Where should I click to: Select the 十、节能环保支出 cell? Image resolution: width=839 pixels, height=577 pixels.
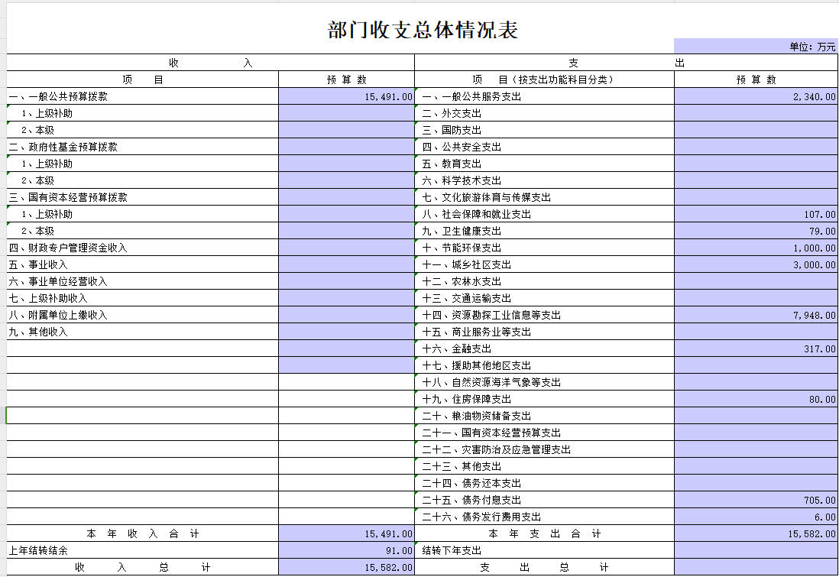pyautogui.click(x=544, y=248)
